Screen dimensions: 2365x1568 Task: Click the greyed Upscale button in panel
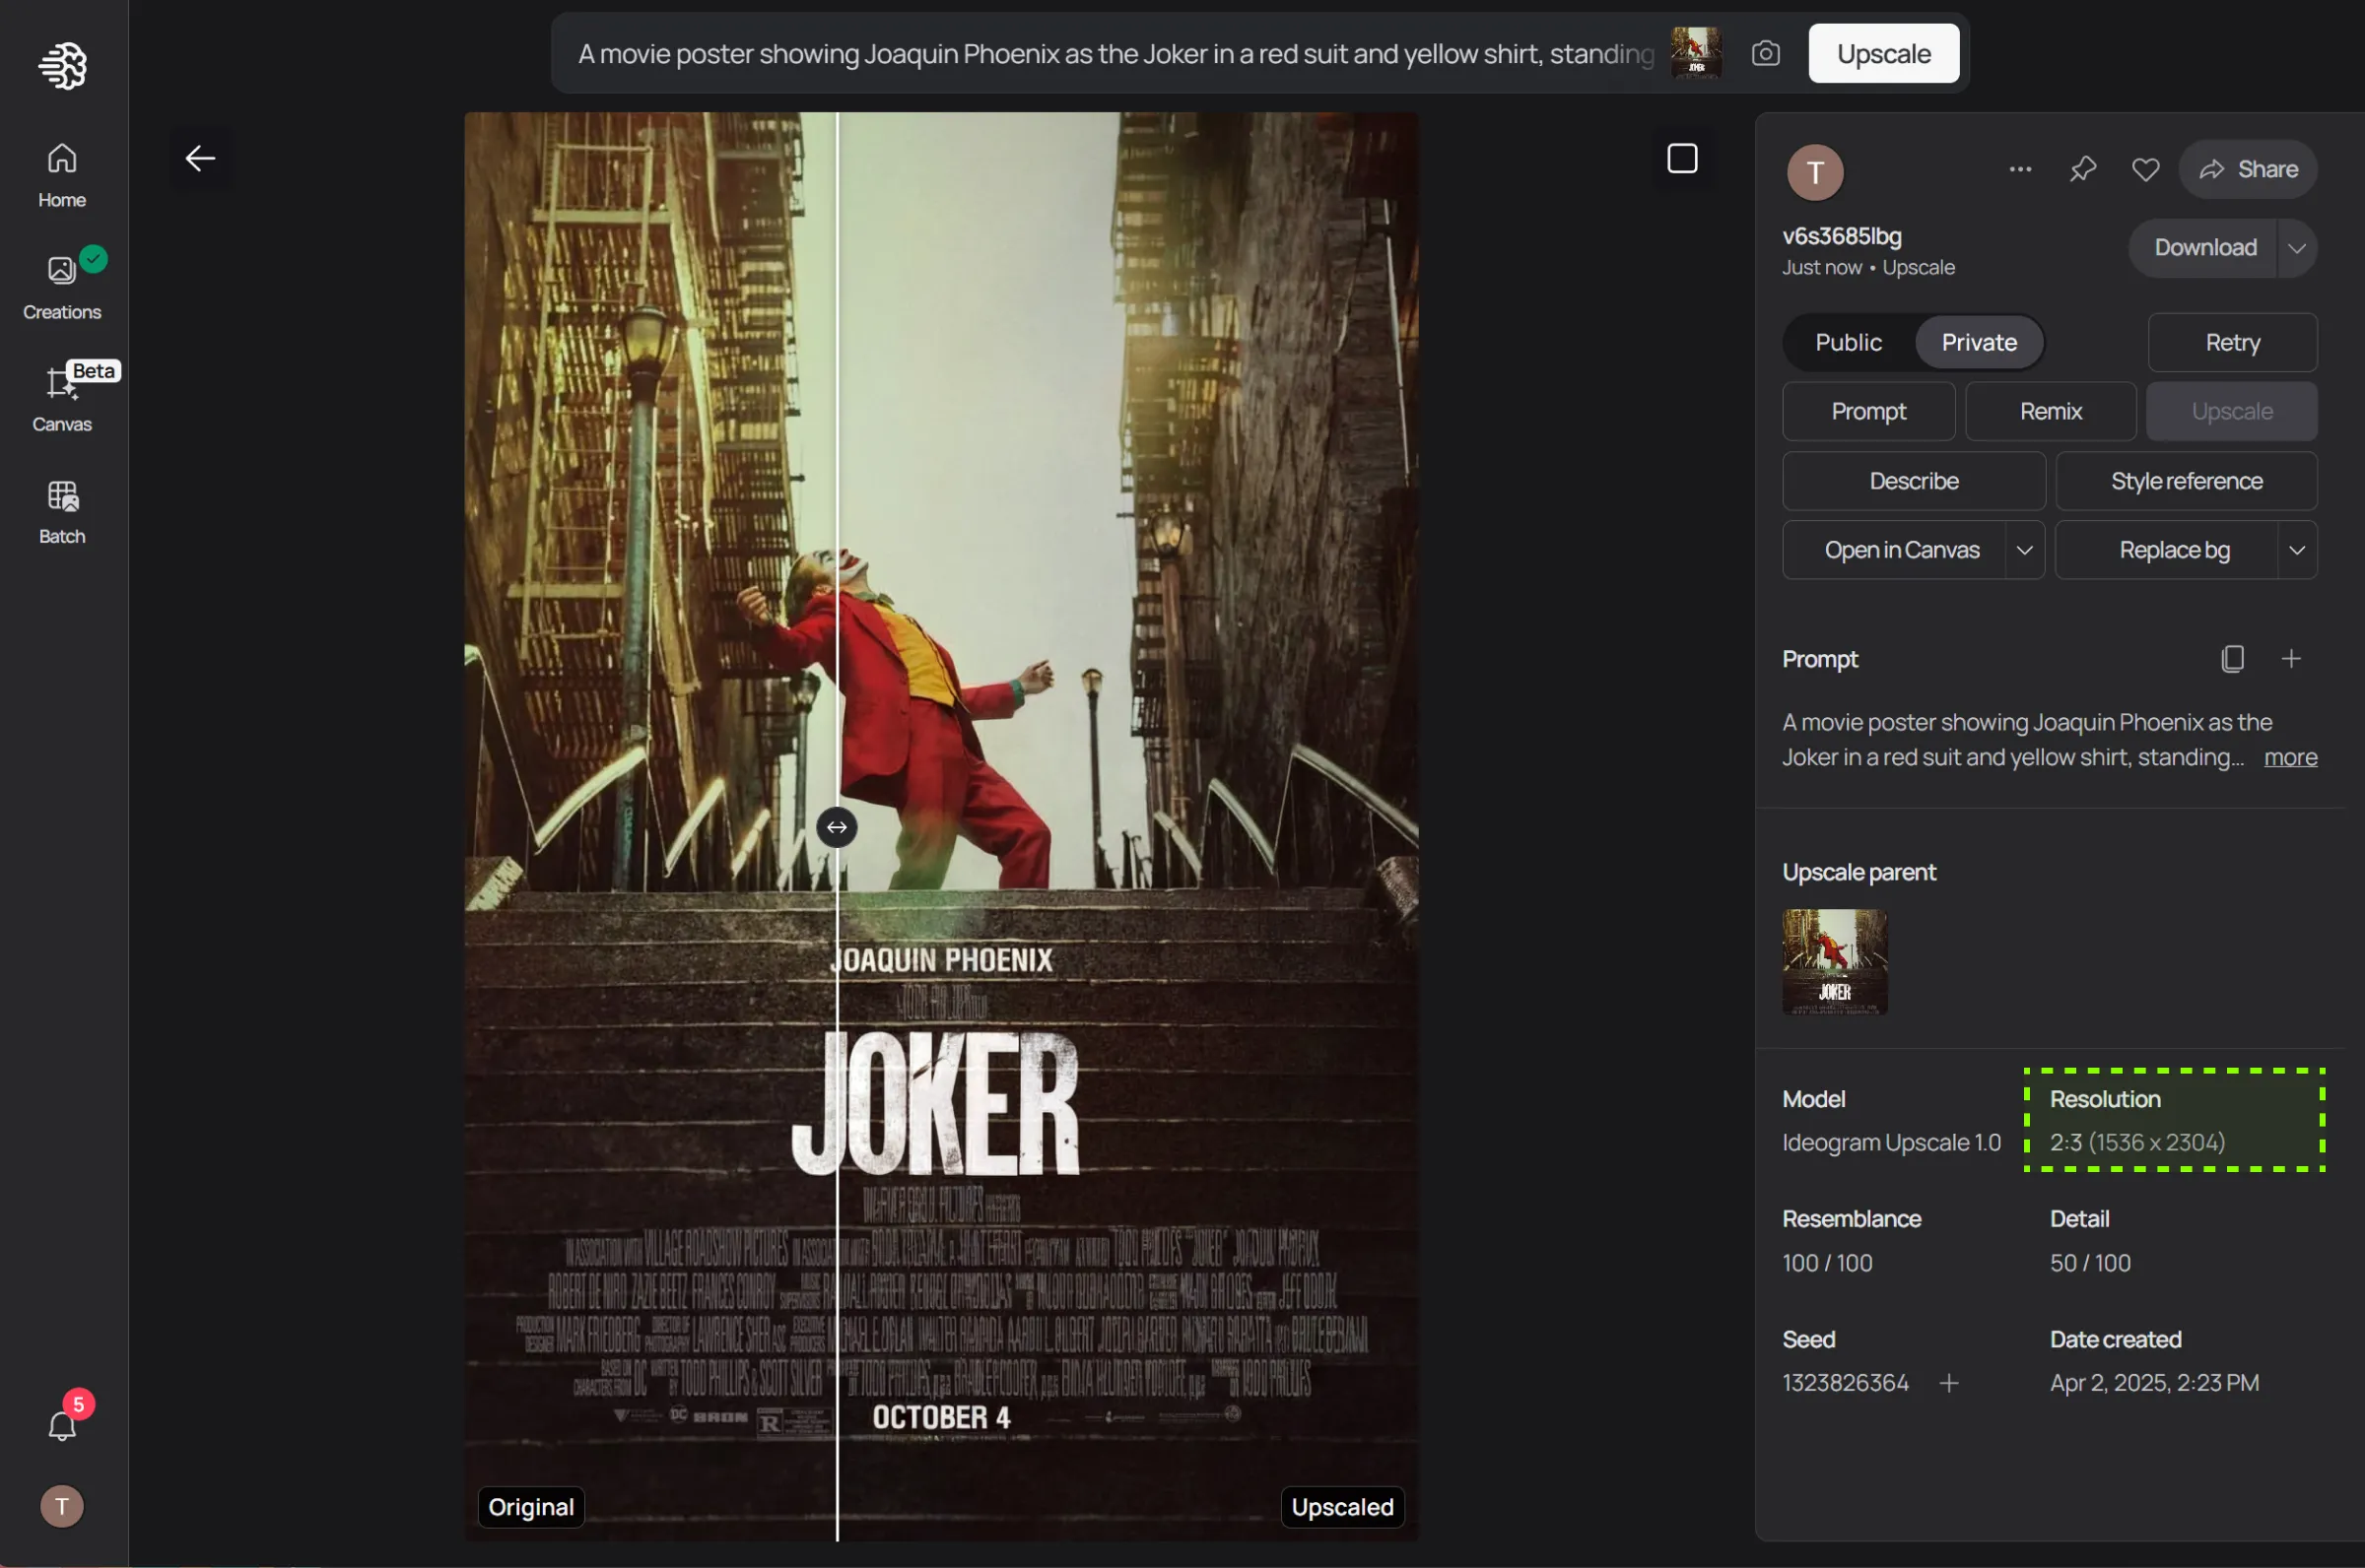tap(2231, 411)
